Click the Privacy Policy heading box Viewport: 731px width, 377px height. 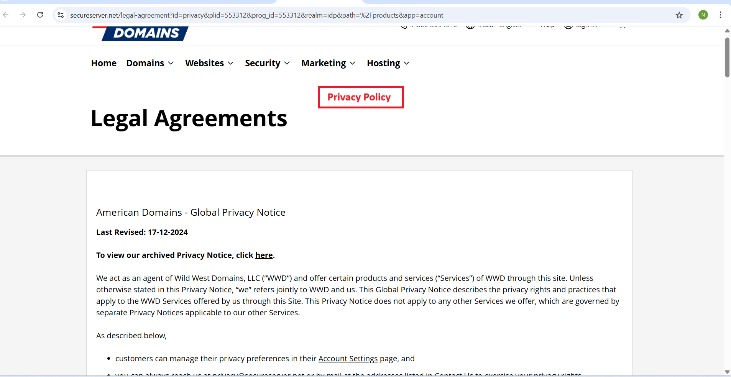(x=360, y=97)
